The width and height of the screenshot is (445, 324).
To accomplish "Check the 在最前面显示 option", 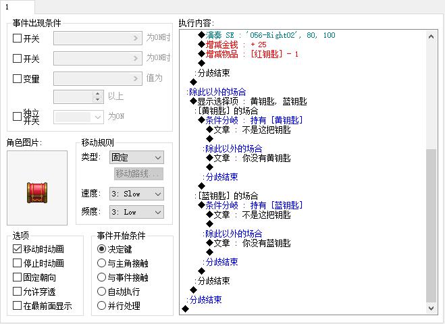I will (x=17, y=306).
